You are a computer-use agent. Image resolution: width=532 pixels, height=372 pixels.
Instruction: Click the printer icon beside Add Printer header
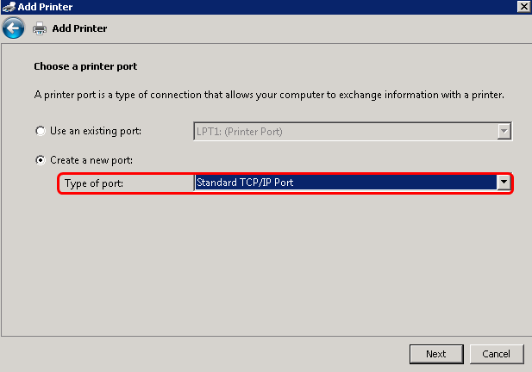click(x=40, y=28)
